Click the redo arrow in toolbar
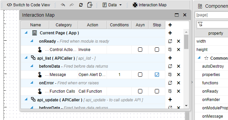The image size is (228, 120). pos(72,5)
